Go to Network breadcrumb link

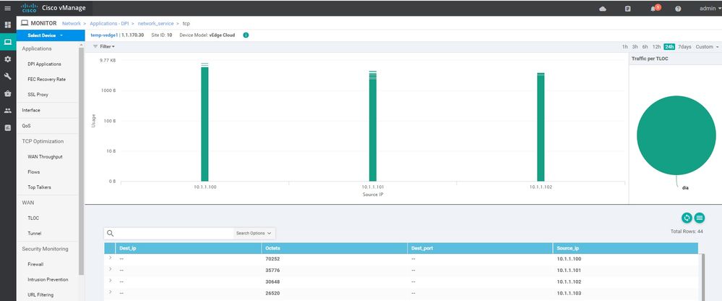coord(72,23)
